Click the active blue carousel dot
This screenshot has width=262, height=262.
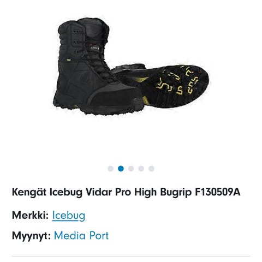(x=121, y=169)
